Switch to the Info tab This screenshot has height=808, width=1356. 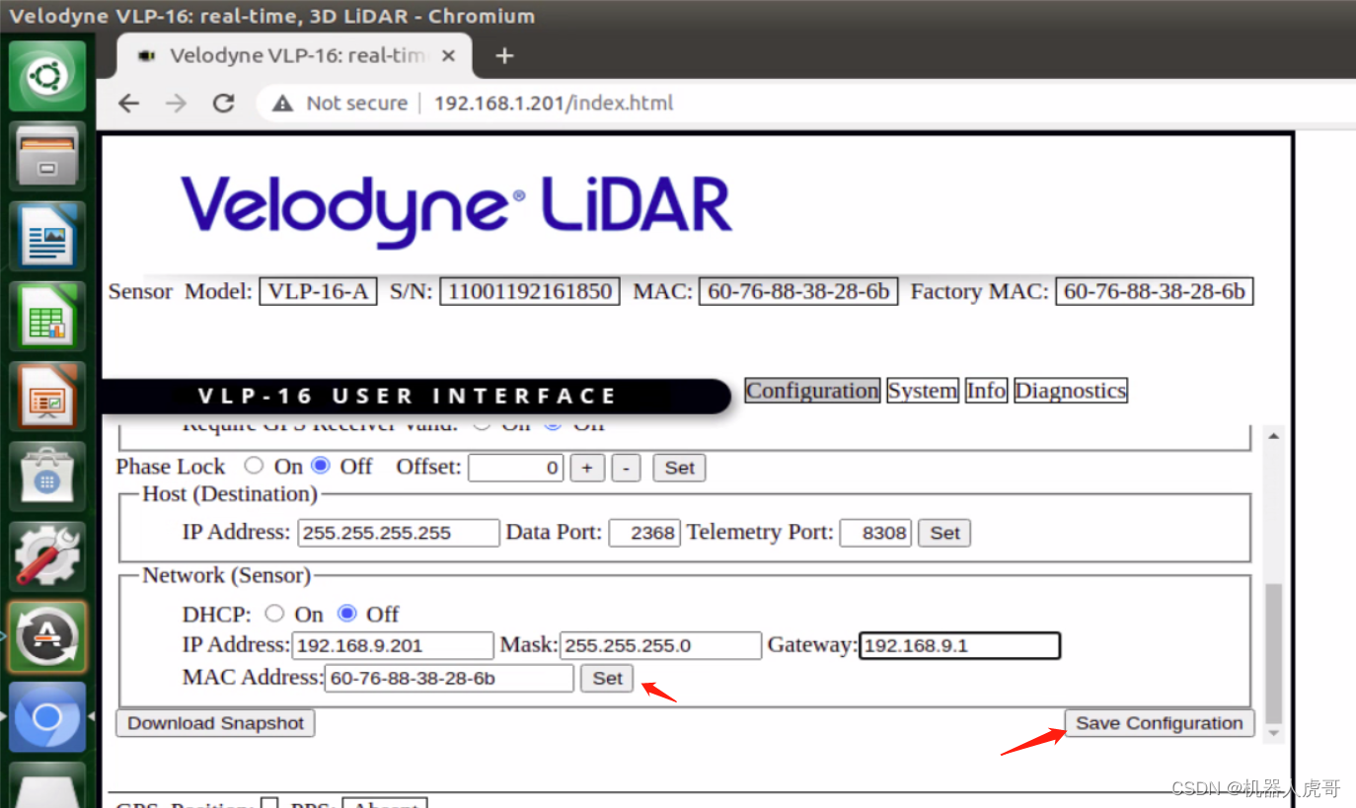(x=986, y=391)
